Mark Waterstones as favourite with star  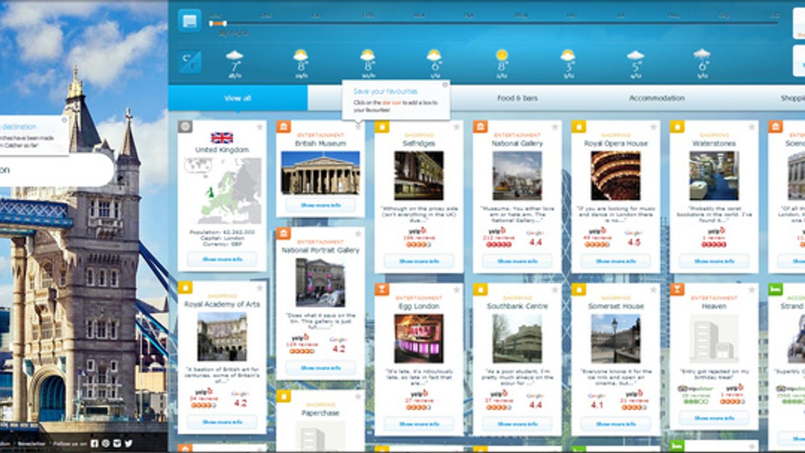(x=751, y=127)
